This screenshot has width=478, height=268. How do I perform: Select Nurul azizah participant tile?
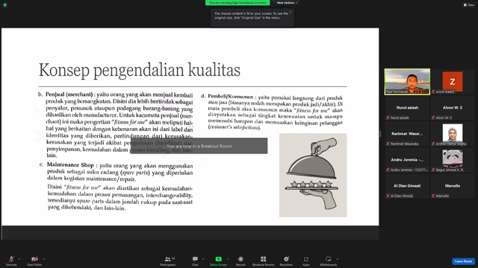coord(407,108)
